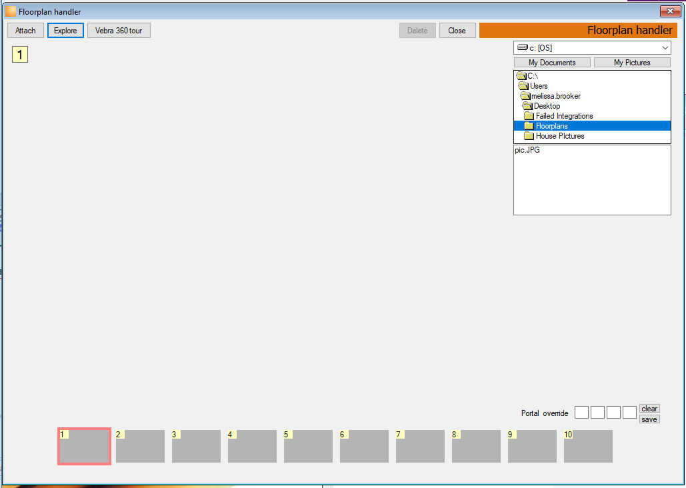
Task: Click the first Portal override box
Action: pos(581,412)
